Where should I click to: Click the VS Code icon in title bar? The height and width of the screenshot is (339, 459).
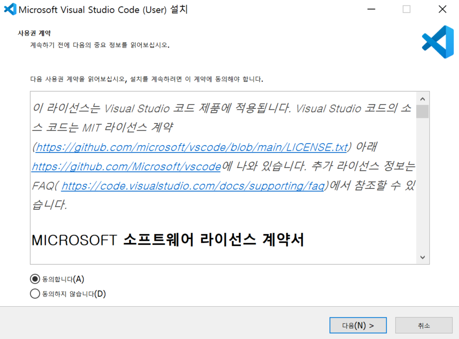(x=10, y=9)
